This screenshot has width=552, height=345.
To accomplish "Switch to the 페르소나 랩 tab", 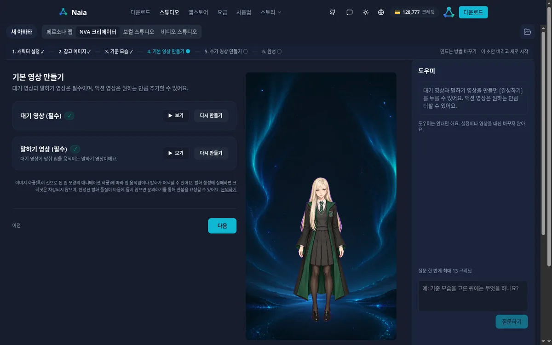I will coord(59,32).
